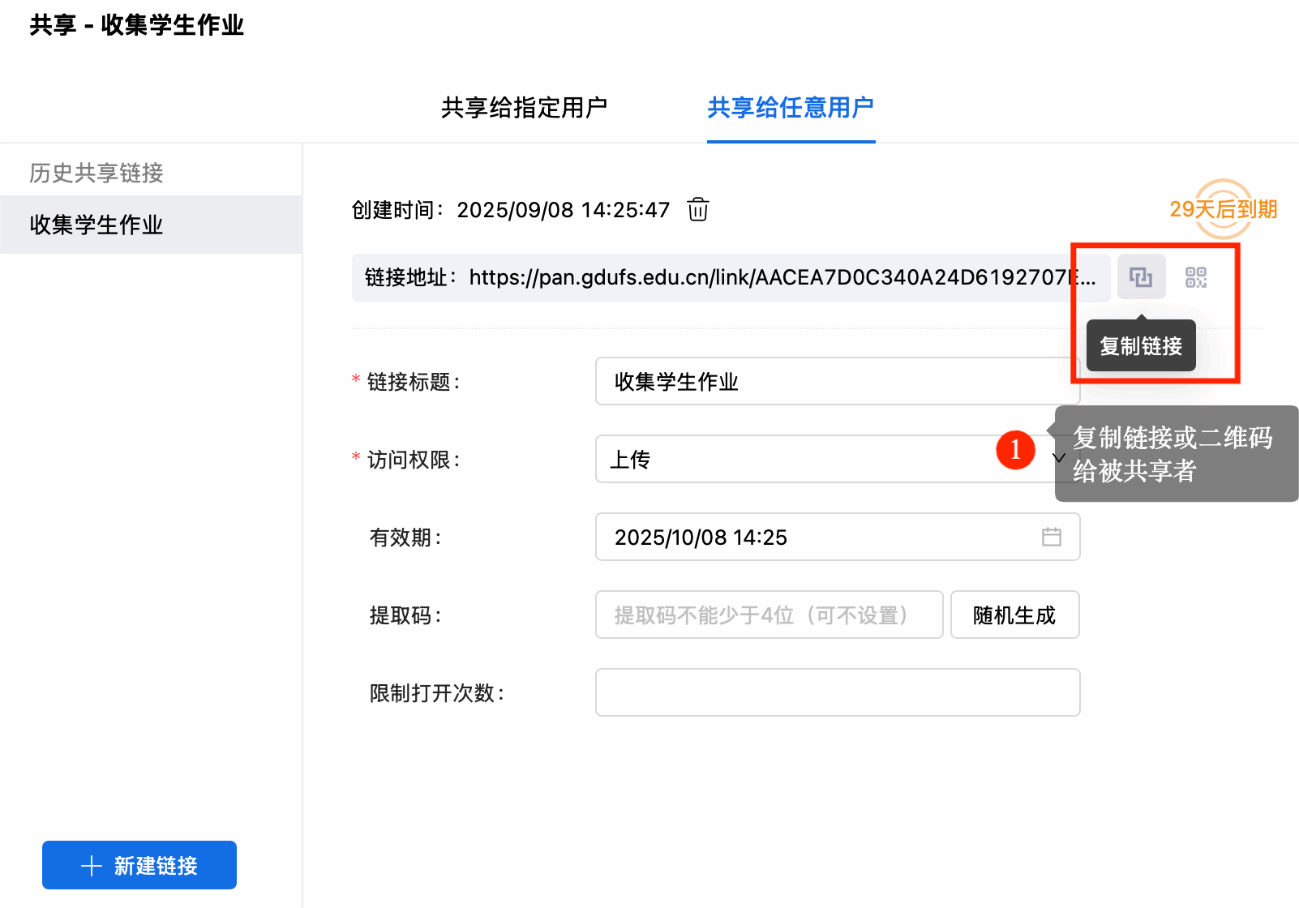Image resolution: width=1299 pixels, height=908 pixels.
Task: Delete the share link with trash icon
Action: (x=697, y=210)
